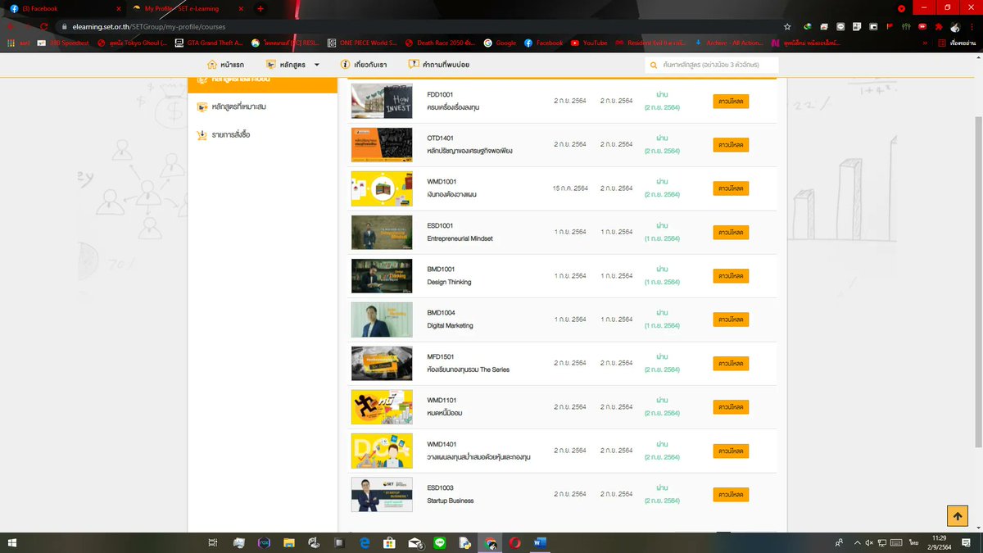Viewport: 983px width, 553px height.
Task: Open the OTD1401 course thumbnail
Action: coord(382,145)
